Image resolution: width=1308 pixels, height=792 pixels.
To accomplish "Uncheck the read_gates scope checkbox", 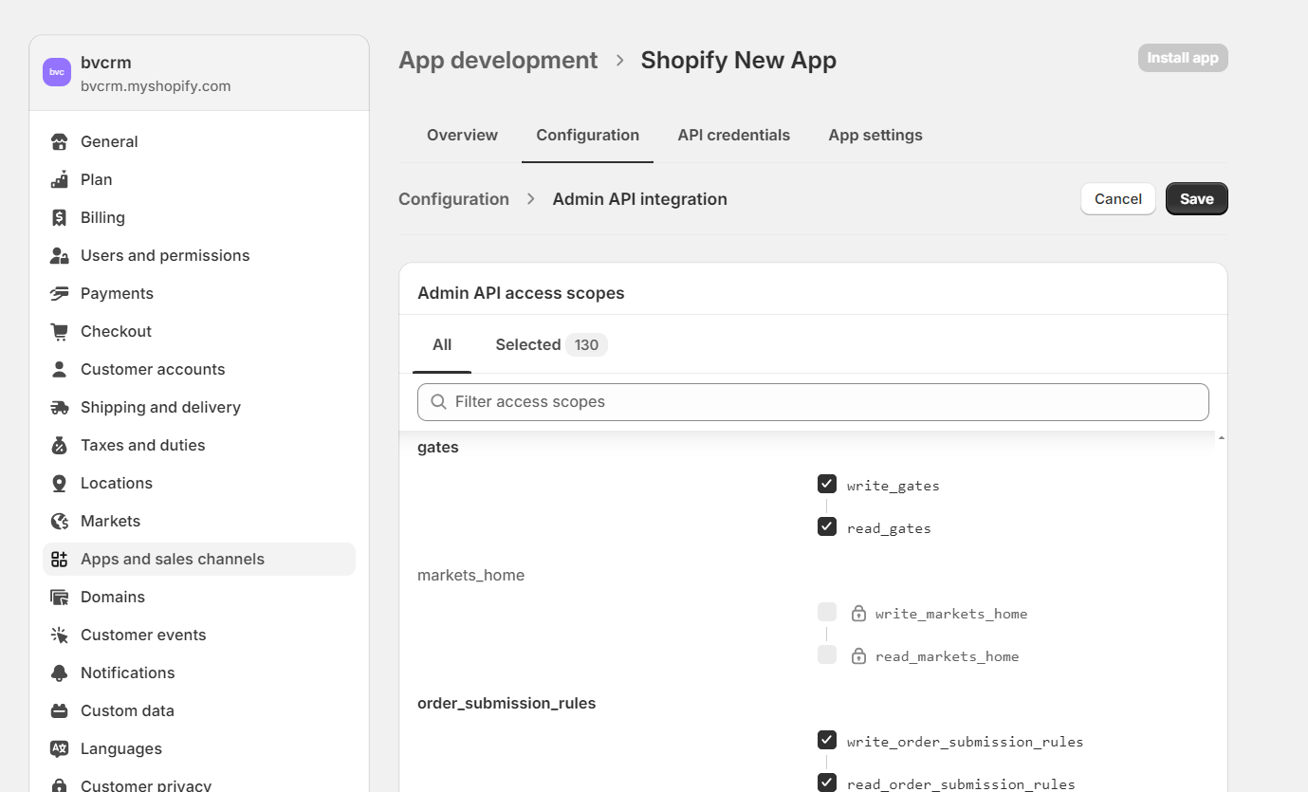I will tap(827, 527).
